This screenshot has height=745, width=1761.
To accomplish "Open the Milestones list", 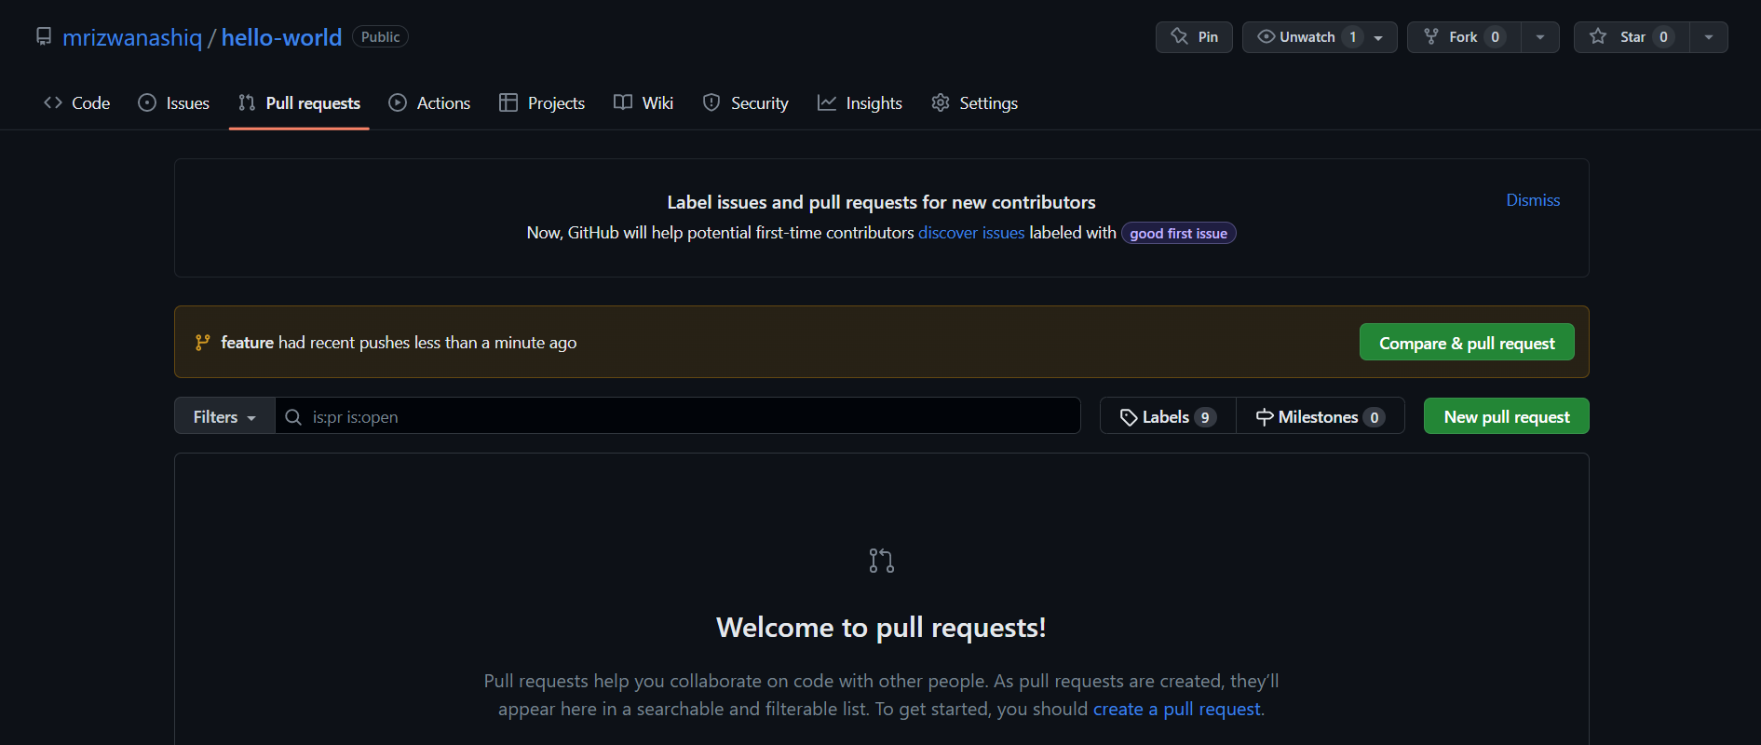I will (x=1321, y=417).
